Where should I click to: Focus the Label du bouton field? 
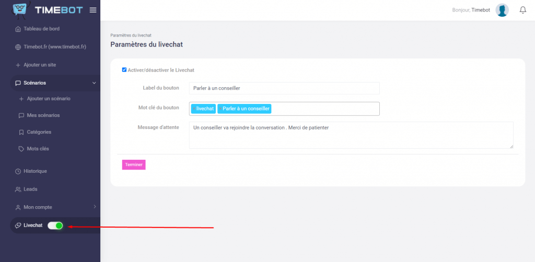coord(284,88)
